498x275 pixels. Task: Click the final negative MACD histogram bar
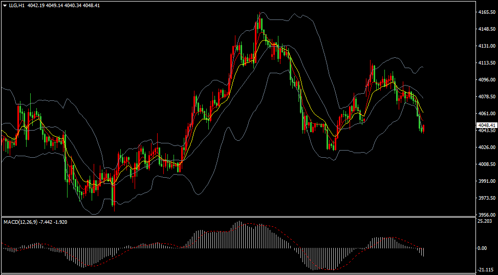[423, 252]
